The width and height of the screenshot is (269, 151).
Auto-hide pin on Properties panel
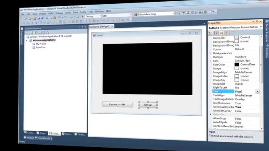pyautogui.click(x=257, y=21)
